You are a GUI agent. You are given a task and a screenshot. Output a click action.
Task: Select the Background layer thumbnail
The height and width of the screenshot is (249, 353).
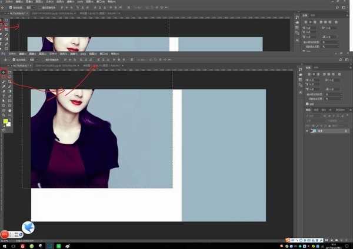click(x=313, y=131)
